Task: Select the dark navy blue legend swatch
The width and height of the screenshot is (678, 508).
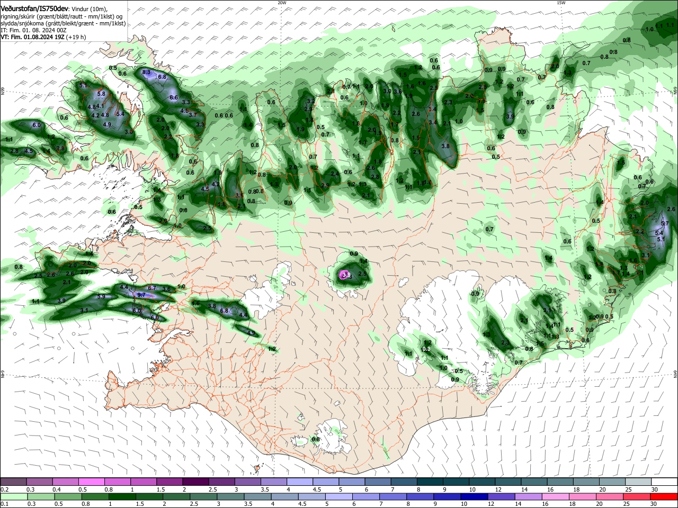Action: (474, 496)
